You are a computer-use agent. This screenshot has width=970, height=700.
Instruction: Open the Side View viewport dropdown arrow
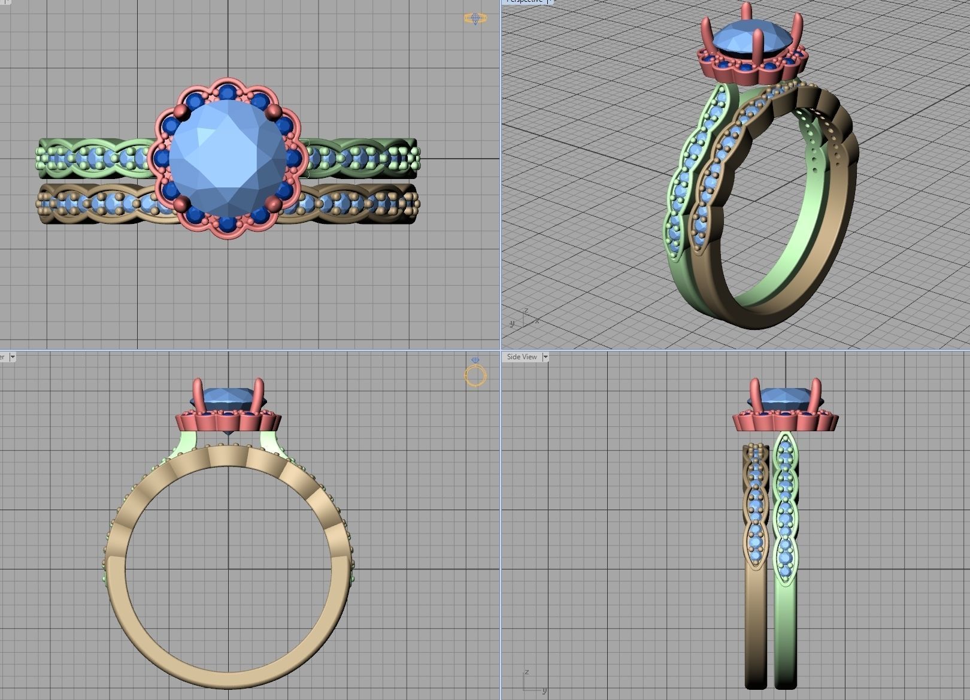(x=545, y=357)
